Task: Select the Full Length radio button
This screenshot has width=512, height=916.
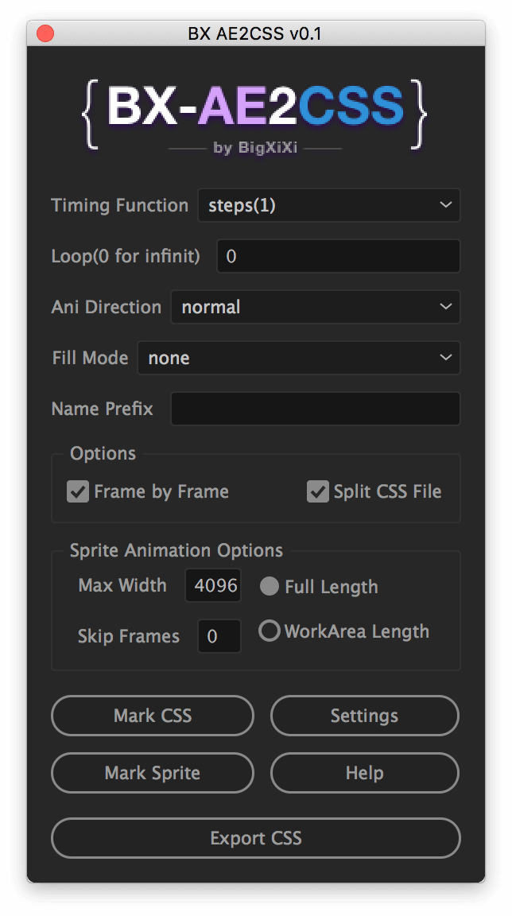Action: click(x=270, y=587)
